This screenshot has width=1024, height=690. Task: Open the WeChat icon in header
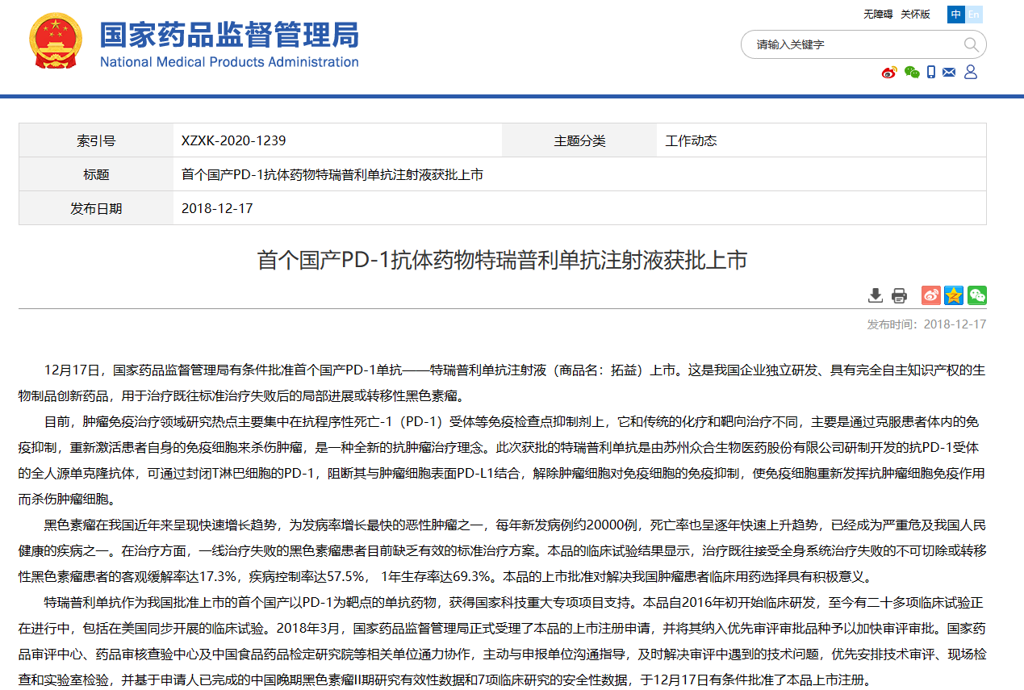tap(912, 73)
